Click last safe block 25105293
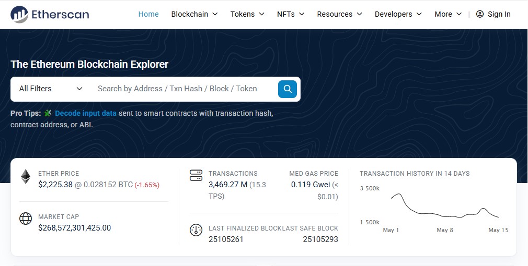The image size is (528, 266). click(320, 239)
